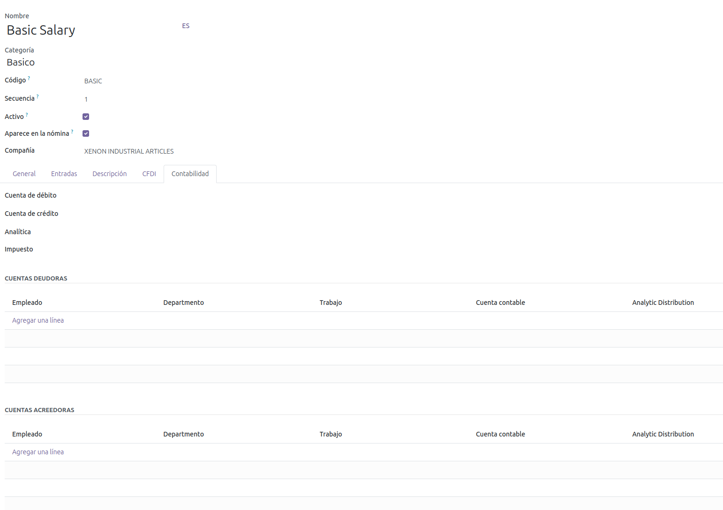Click the Basic Salary name field

coord(89,30)
